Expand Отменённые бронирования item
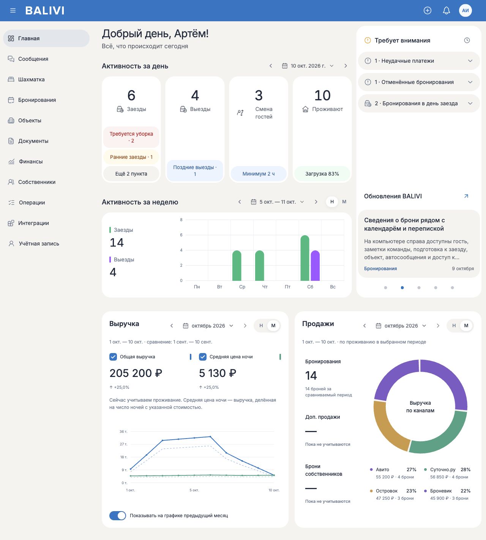 (419, 82)
